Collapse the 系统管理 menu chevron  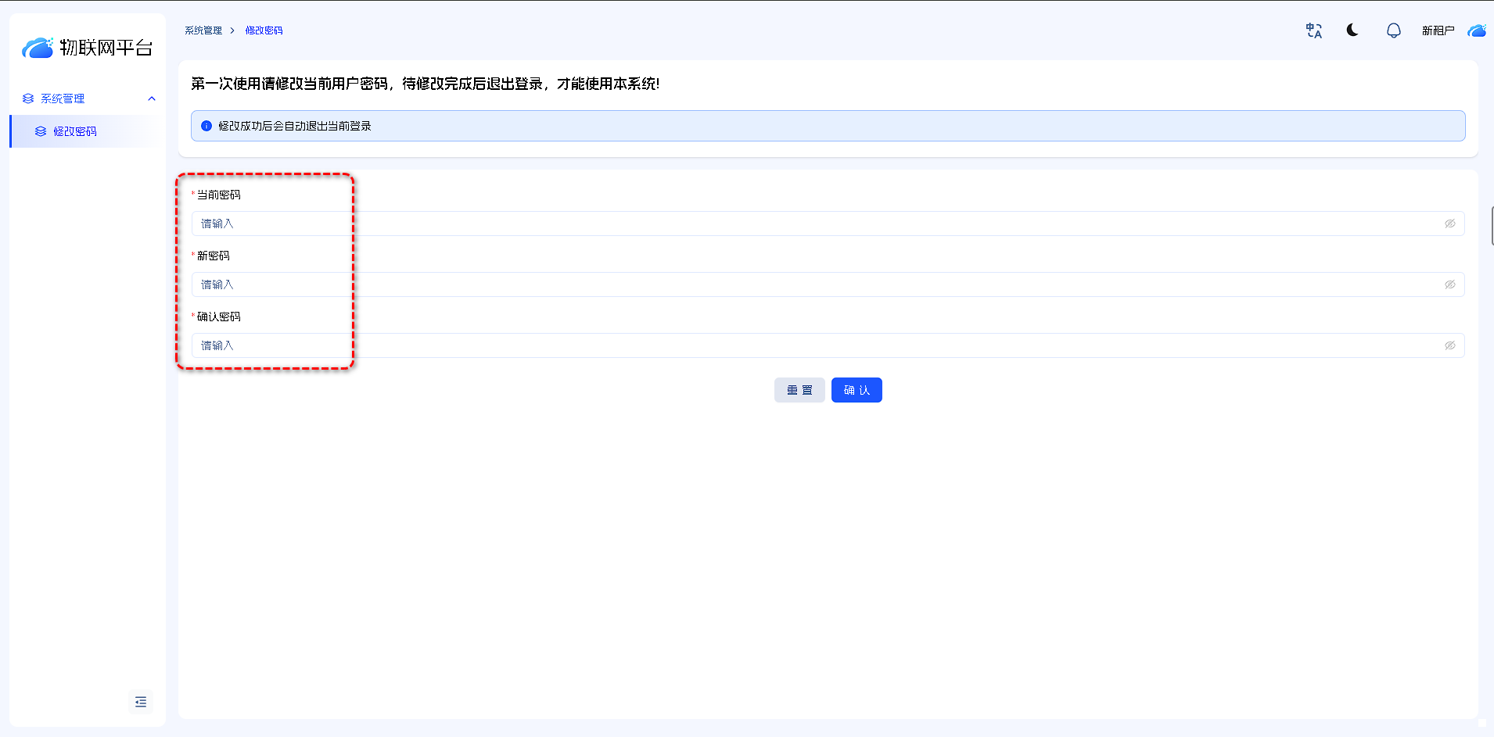(152, 98)
